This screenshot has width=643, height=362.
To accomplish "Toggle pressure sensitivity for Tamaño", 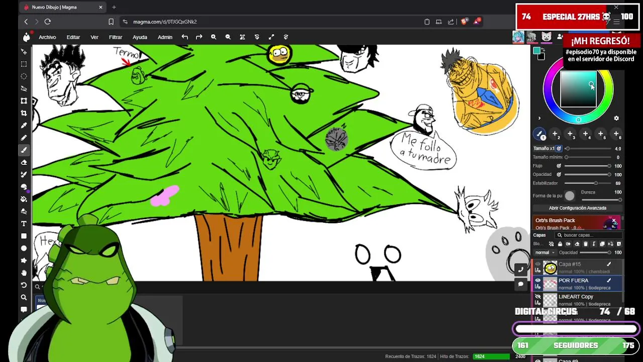I will [559, 149].
